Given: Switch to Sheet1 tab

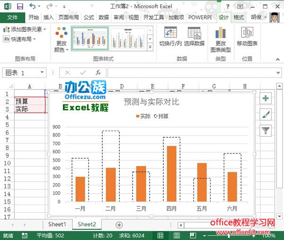Looking at the screenshot, I should tap(57, 224).
